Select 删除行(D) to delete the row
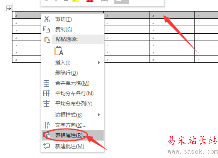 point(72,73)
